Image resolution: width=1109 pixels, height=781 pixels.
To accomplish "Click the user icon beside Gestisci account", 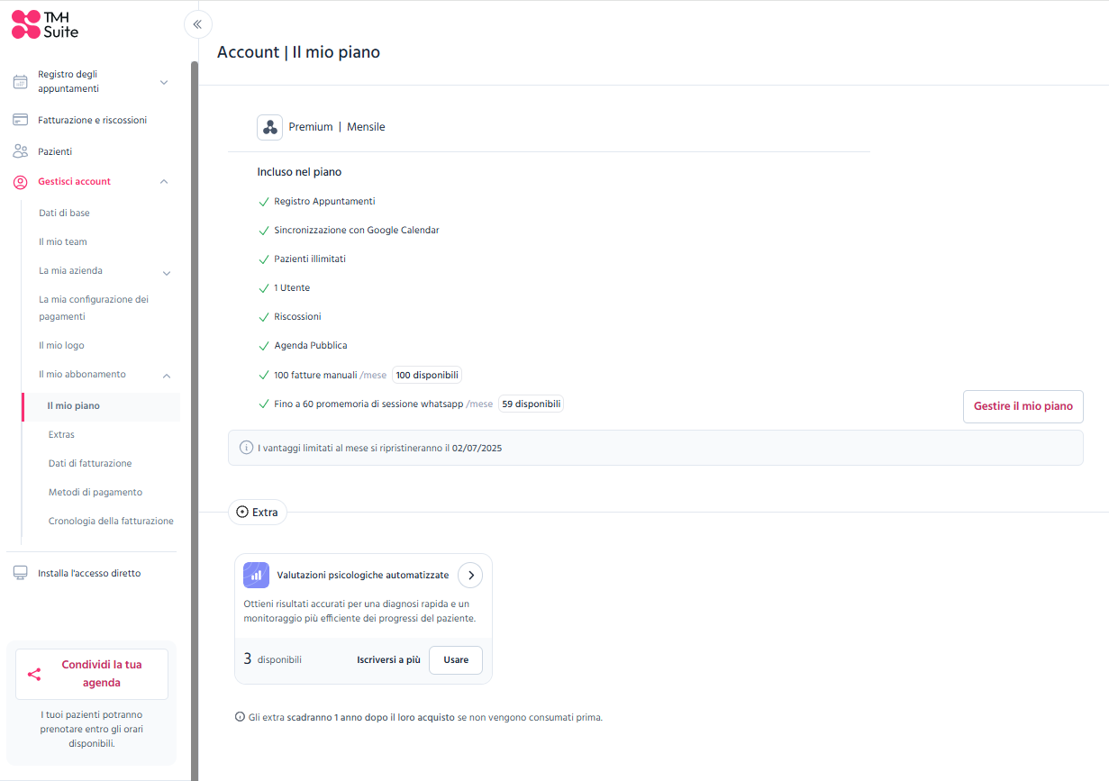I will click(20, 182).
